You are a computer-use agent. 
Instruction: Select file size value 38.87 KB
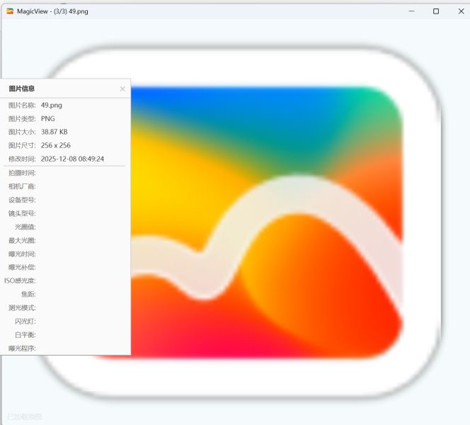pos(55,132)
